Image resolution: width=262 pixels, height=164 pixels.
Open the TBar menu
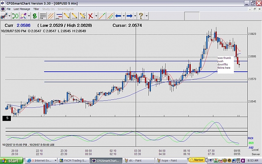[36, 9]
